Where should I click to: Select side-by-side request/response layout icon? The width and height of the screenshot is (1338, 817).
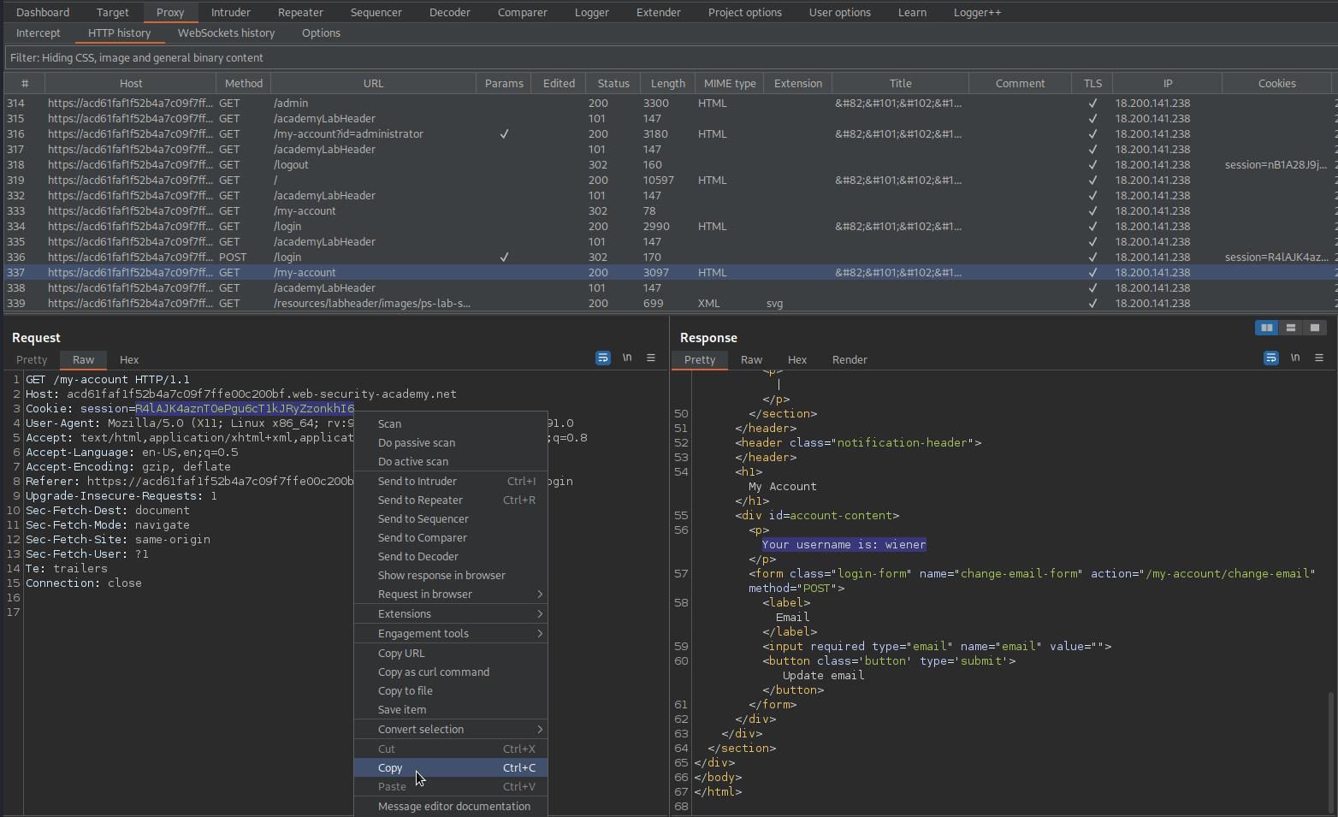pyautogui.click(x=1267, y=328)
